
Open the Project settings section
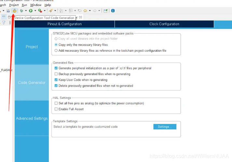click(x=32, y=47)
